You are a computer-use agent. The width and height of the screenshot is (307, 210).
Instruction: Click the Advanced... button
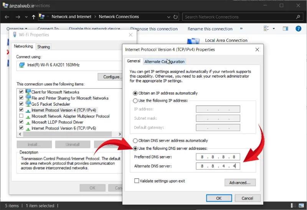[240, 183]
